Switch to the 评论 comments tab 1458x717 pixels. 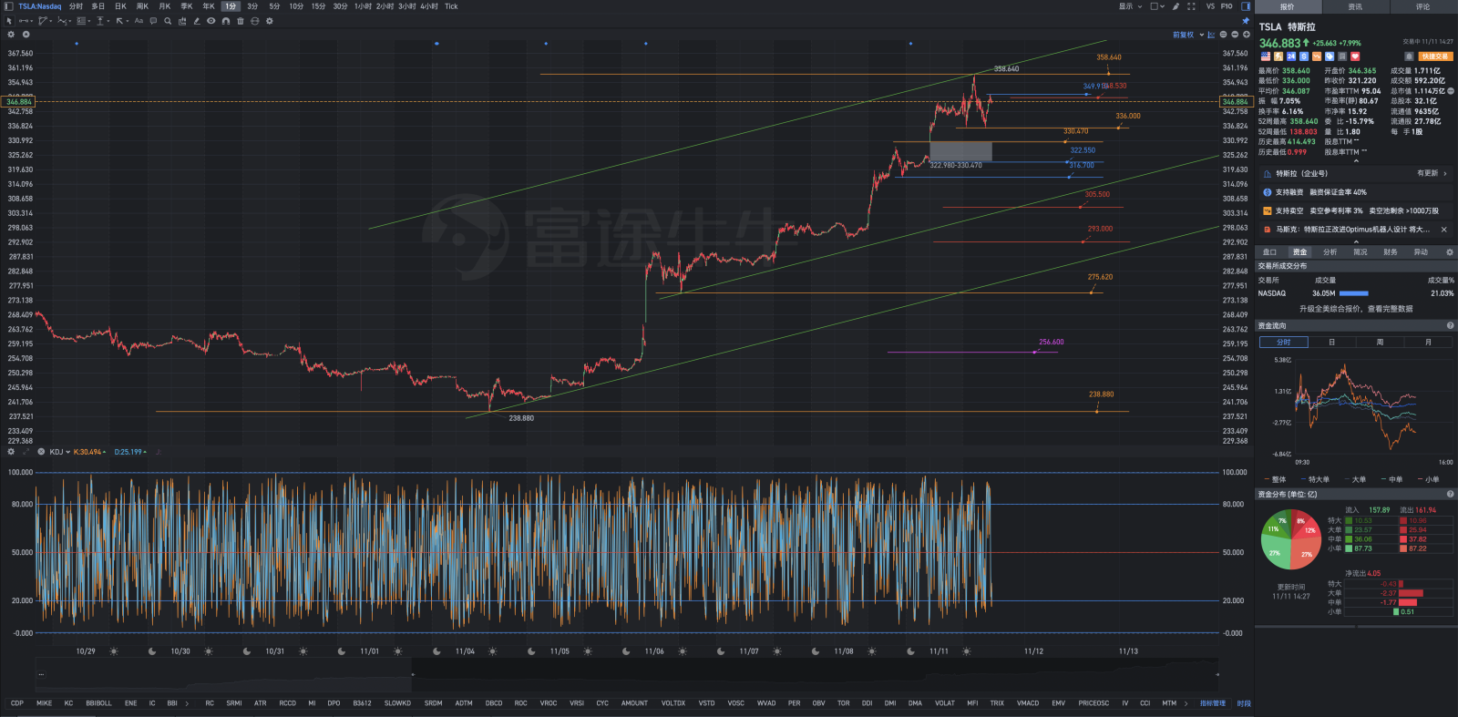click(1423, 6)
